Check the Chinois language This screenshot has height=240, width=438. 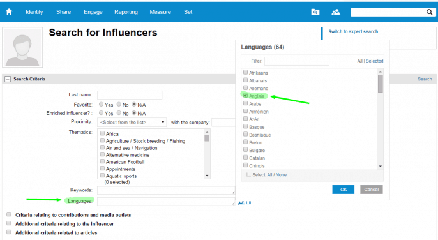(245, 165)
